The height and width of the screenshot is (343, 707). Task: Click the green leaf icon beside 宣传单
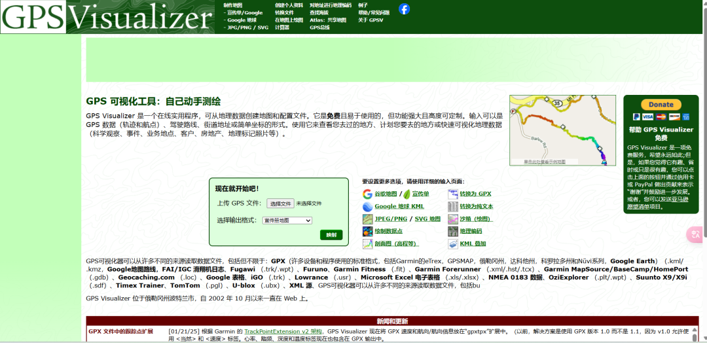point(407,194)
